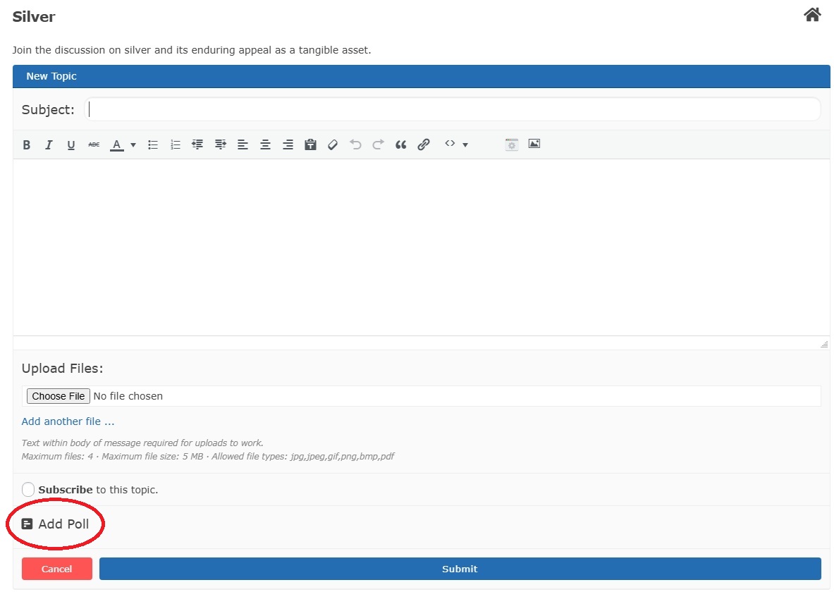The image size is (834, 592).
Task: Click inside the message body editor
Action: (x=422, y=247)
